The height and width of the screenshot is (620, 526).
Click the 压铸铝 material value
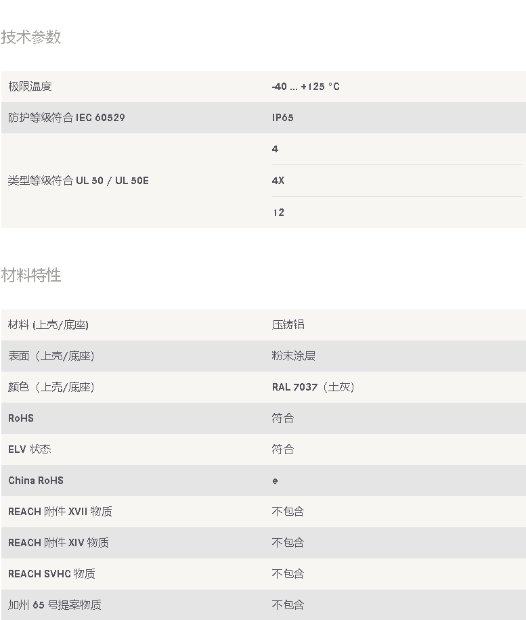coord(288,325)
